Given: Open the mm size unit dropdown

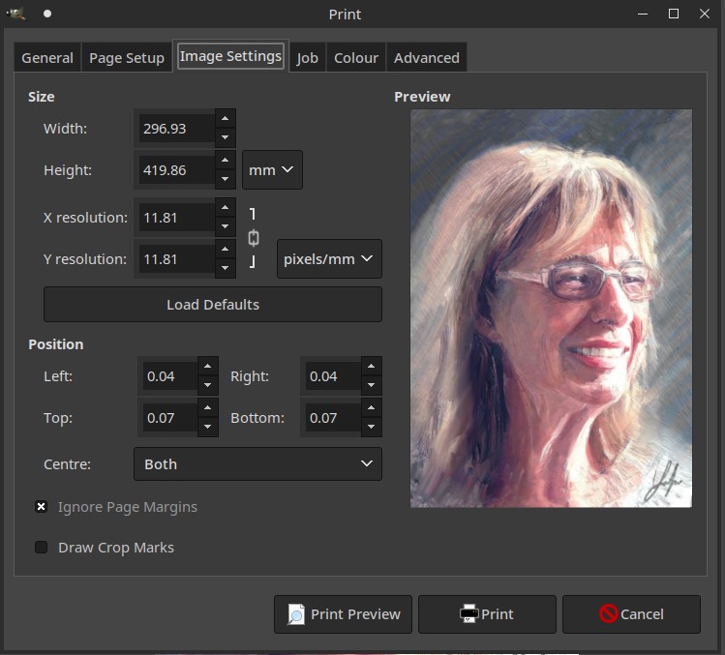Looking at the screenshot, I should [x=272, y=170].
